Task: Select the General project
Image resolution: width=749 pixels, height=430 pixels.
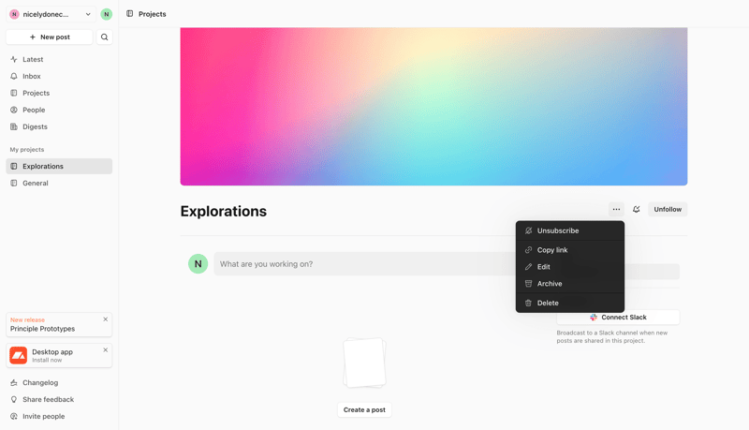Action: 59,183
